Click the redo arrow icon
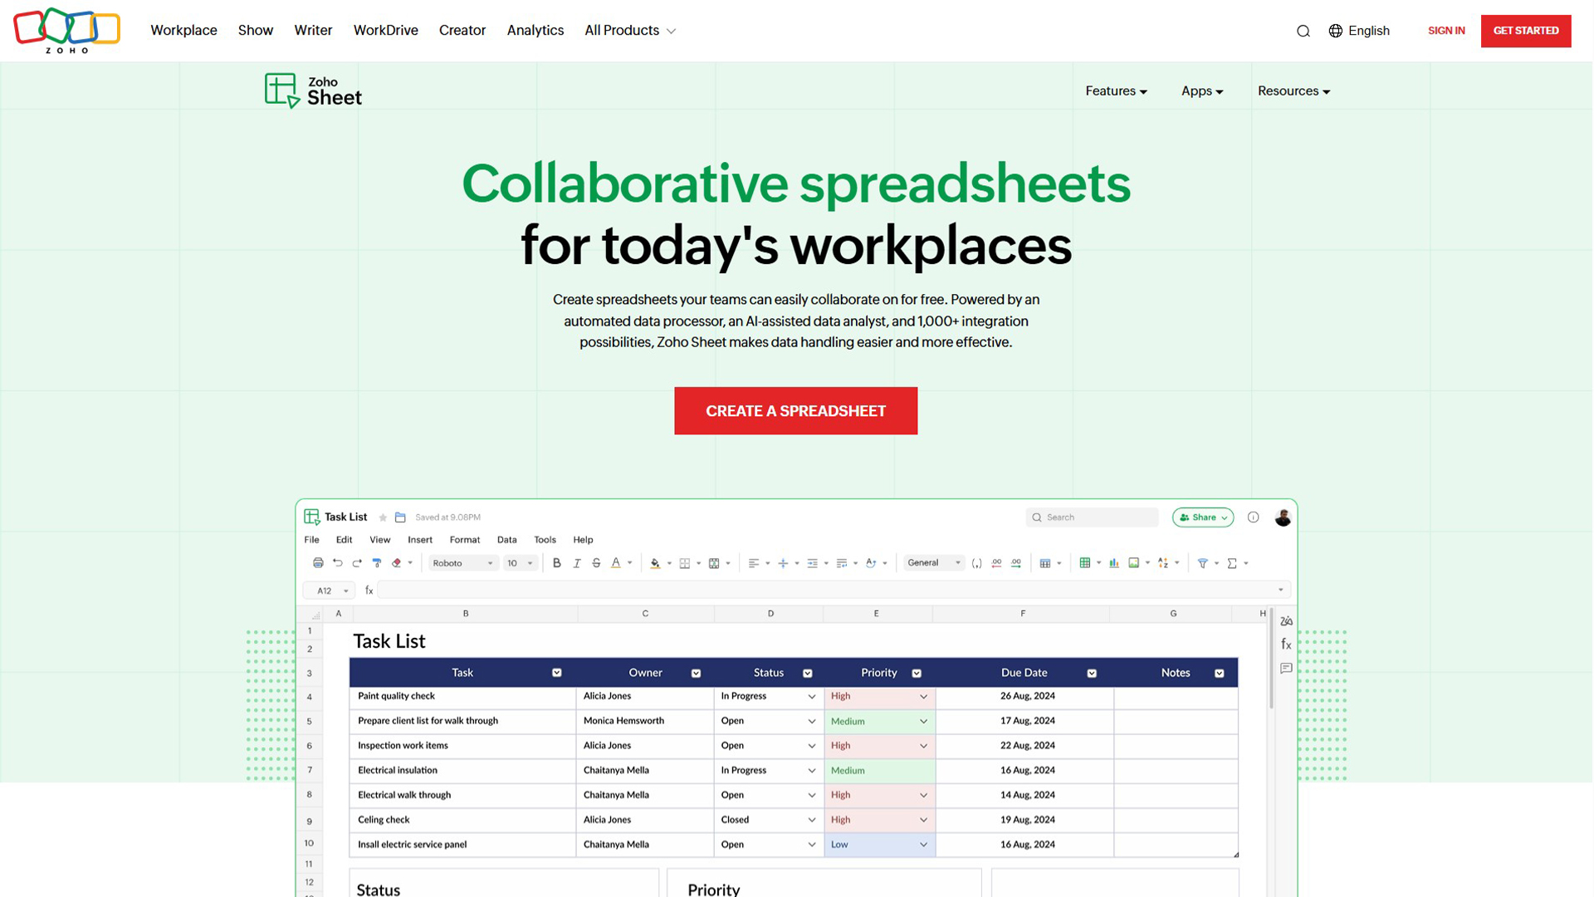 357,563
